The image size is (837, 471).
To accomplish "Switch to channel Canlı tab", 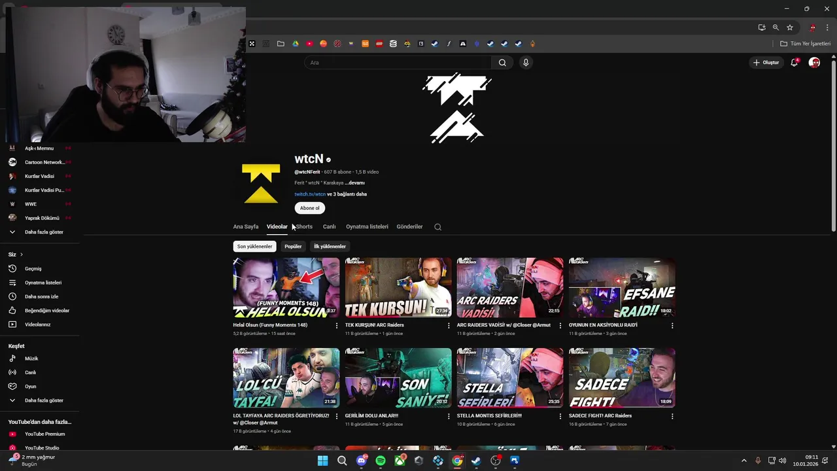I will click(329, 227).
